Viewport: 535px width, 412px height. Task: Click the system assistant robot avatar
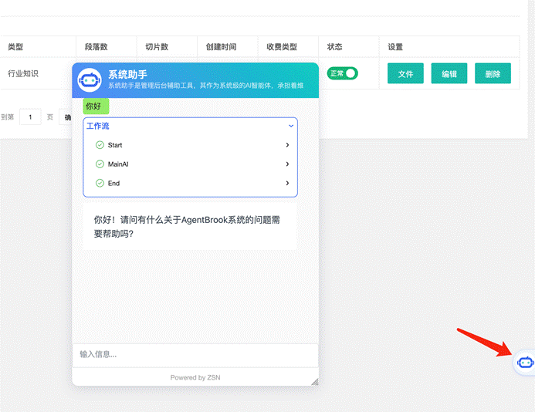90,80
